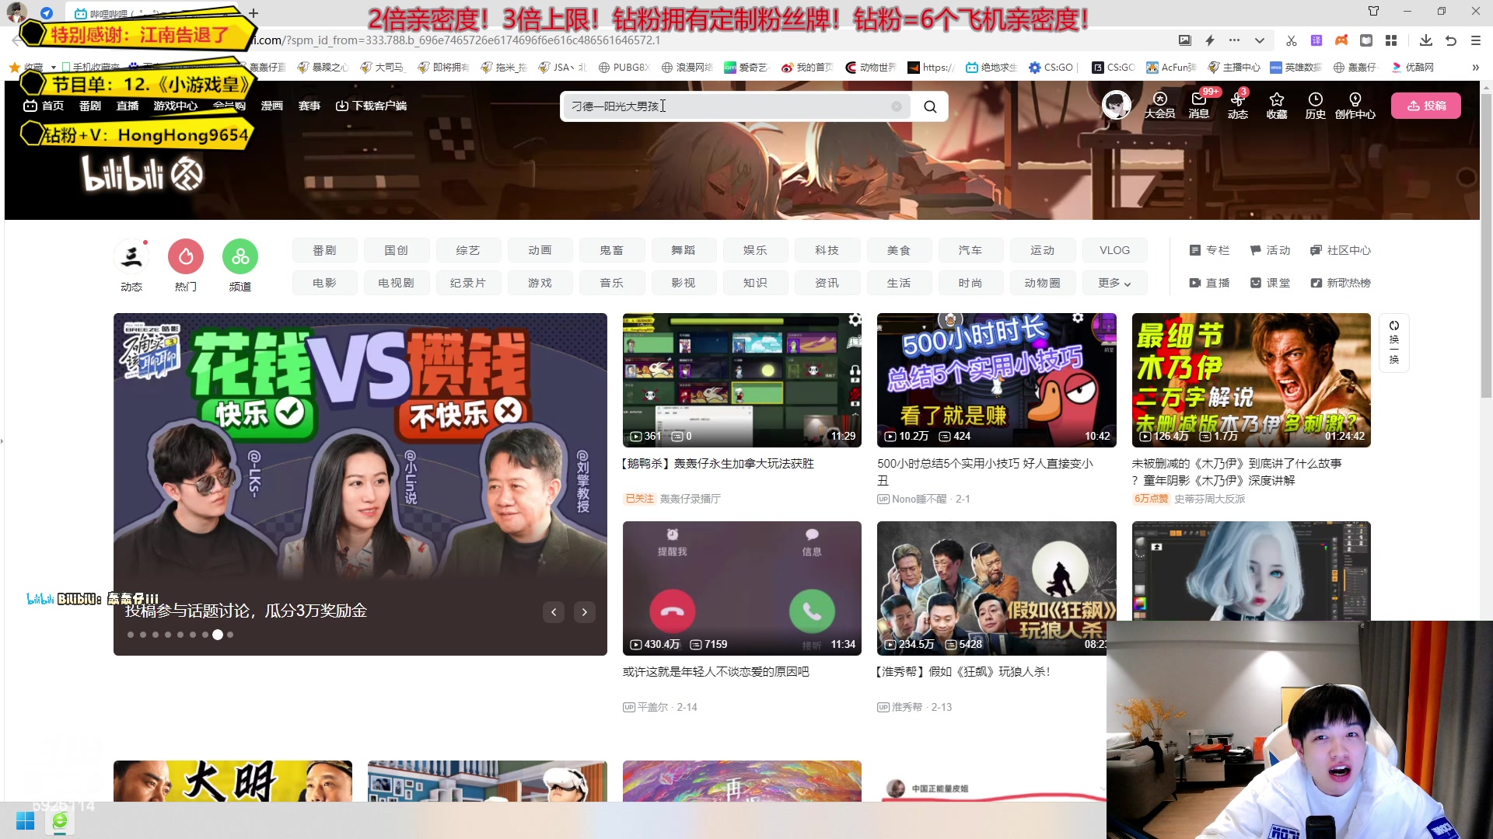Viewport: 1493px width, 839px height.
Task: Open 消息 messages with 99+ badge
Action: pyautogui.click(x=1198, y=105)
